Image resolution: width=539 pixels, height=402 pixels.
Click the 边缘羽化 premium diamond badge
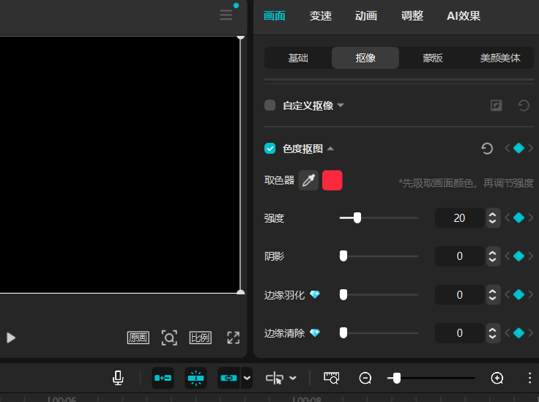(x=315, y=294)
